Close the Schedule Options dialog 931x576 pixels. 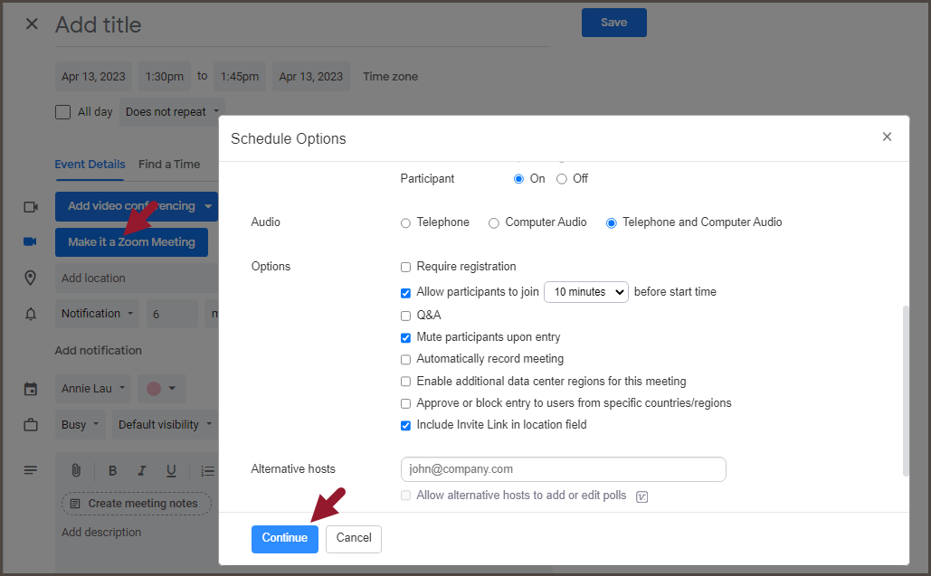click(x=887, y=137)
